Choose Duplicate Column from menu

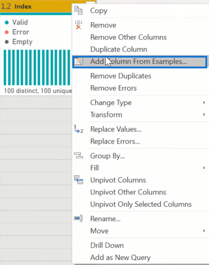pos(119,49)
